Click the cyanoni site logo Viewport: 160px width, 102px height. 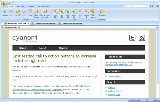(25, 38)
